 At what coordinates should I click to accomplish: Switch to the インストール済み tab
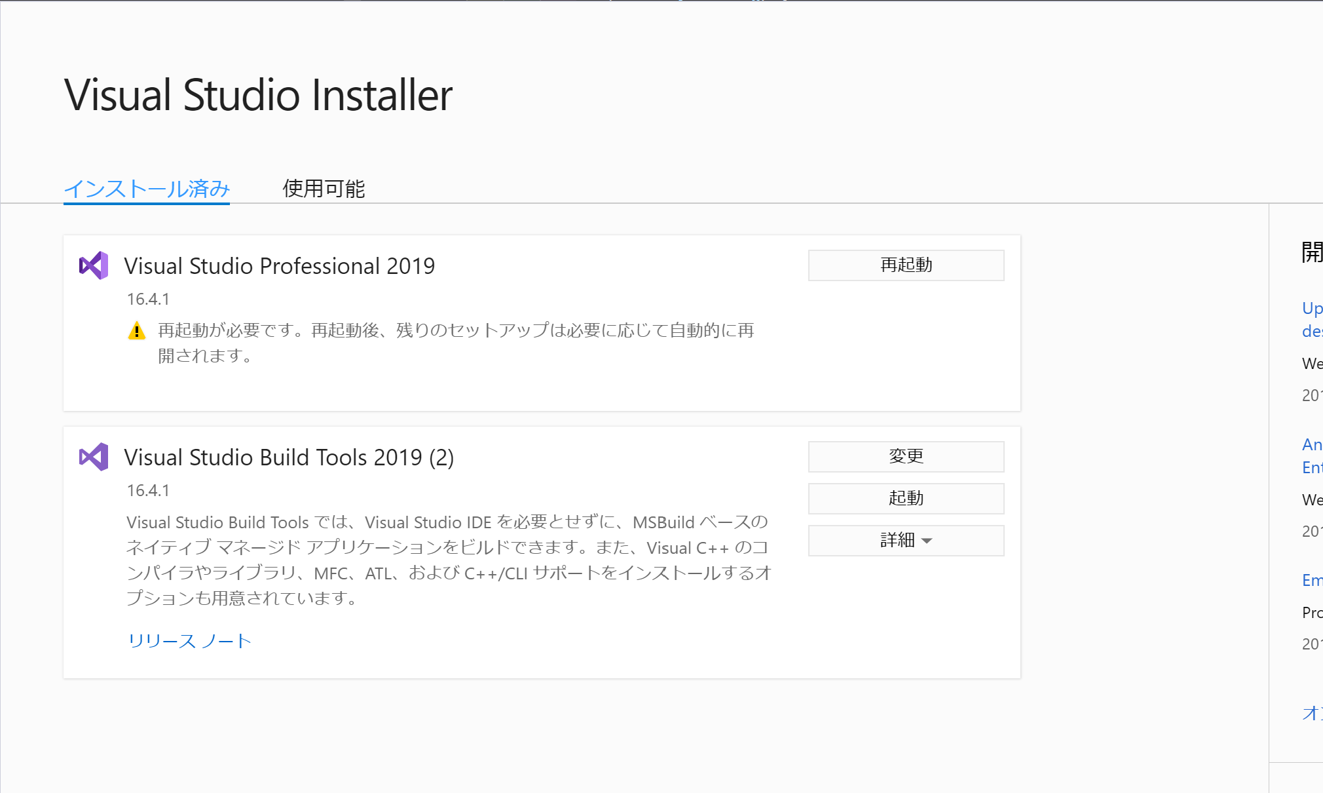pos(147,189)
